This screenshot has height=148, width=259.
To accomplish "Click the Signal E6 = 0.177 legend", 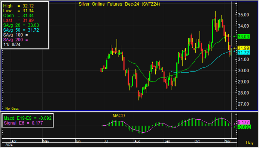I will [x=23, y=123].
